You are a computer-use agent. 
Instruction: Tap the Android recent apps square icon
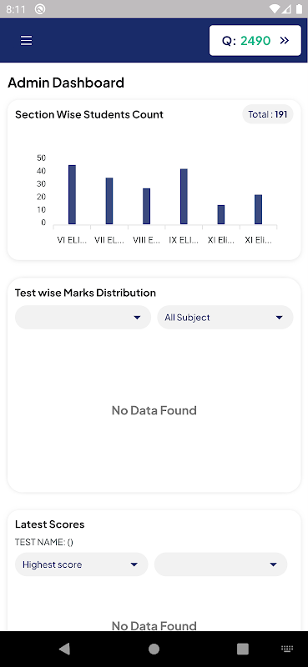[243, 649]
